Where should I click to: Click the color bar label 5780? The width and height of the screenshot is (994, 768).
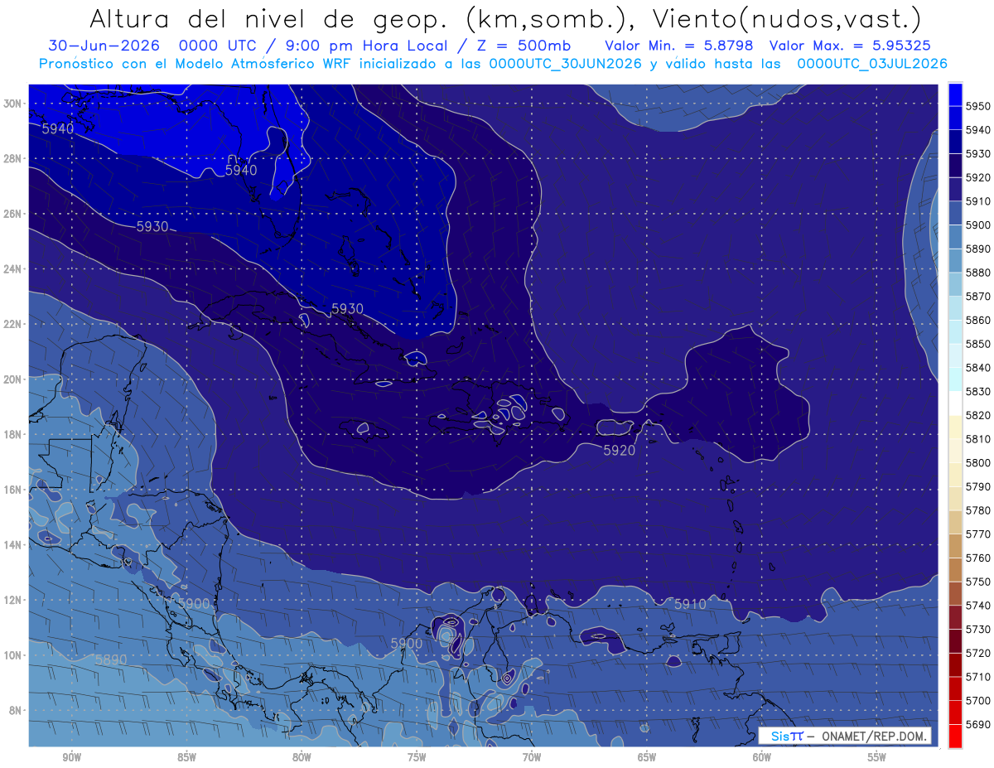978,510
